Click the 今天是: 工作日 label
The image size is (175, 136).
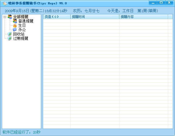tap(120, 11)
